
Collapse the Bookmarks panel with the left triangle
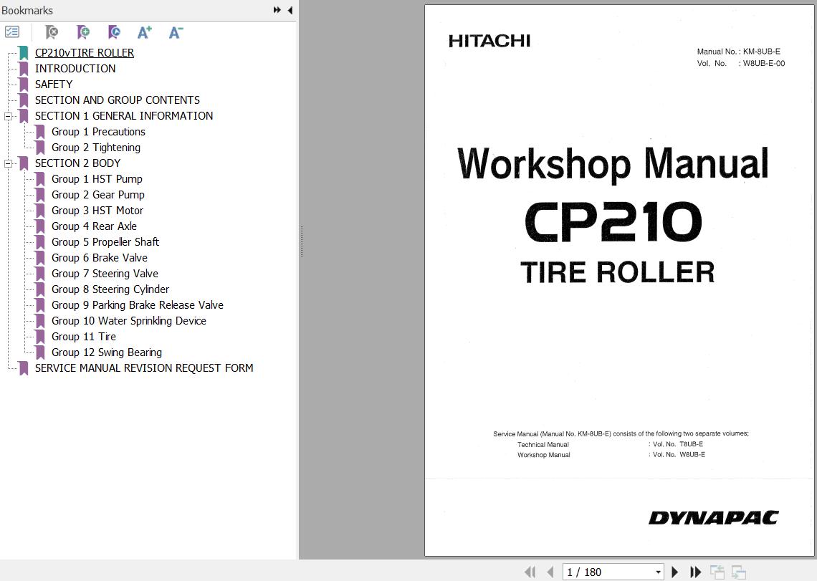[x=290, y=10]
